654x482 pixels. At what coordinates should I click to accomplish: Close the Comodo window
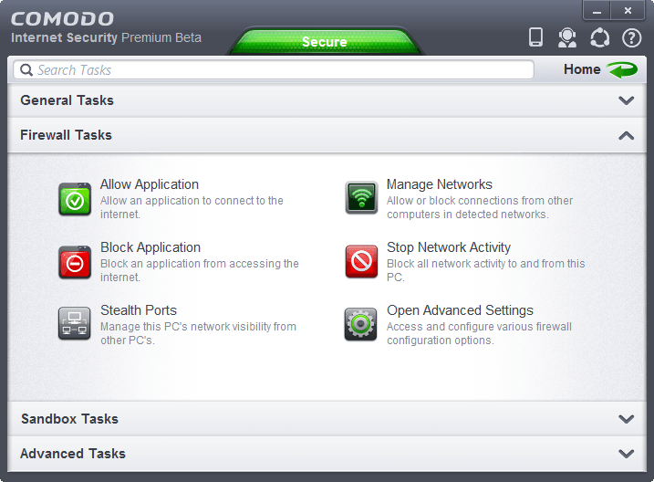point(628,11)
